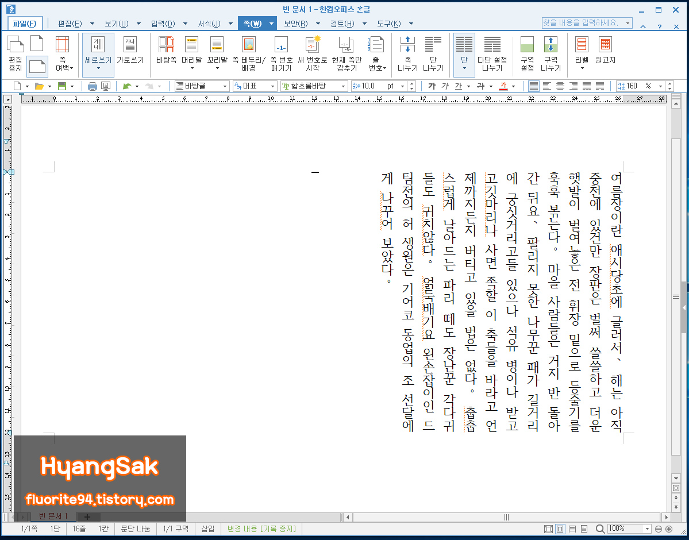Click 다단 설정 나누기 icon
Viewport: 689px width, 540px height.
(492, 53)
